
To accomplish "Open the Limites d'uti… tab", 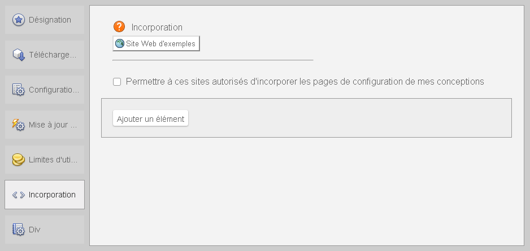I will (x=45, y=160).
